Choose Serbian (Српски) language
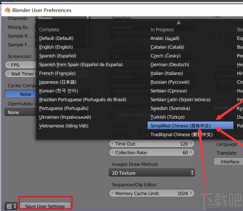This screenshot has height=211, width=243. [169, 91]
